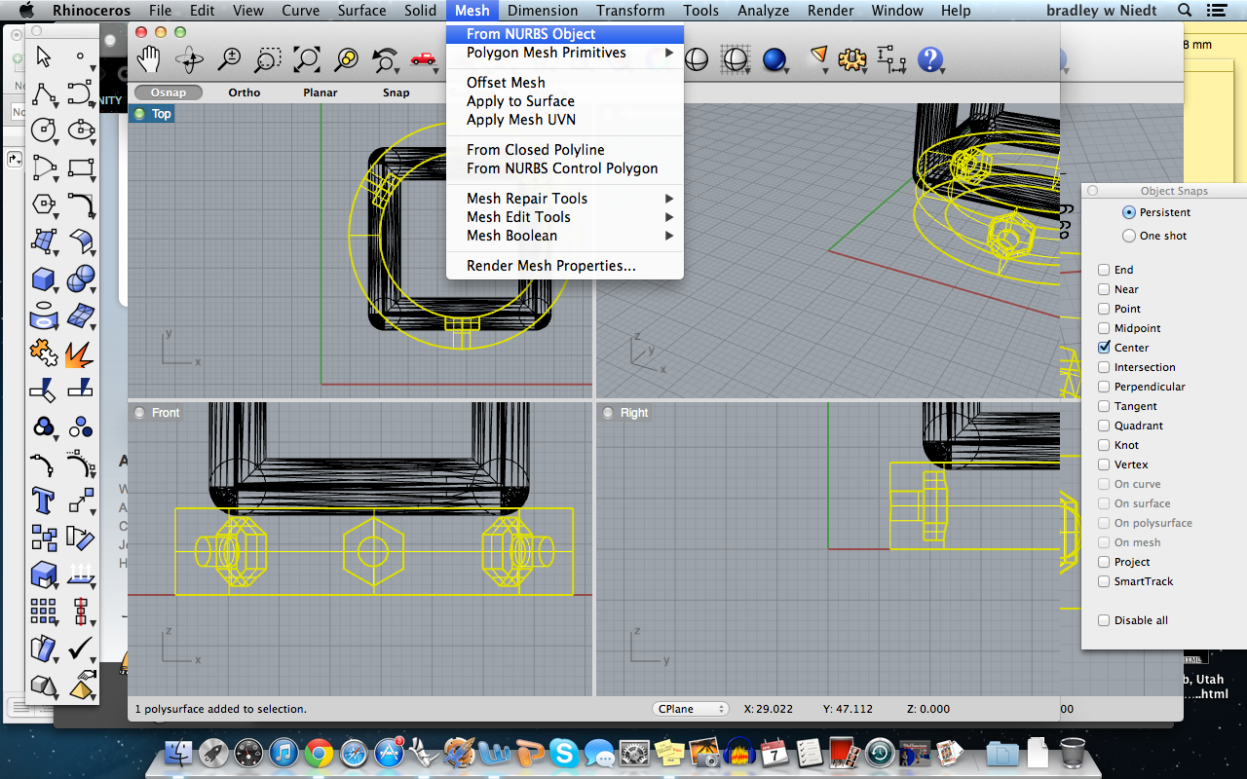Check the Disable all box
This screenshot has width=1247, height=779.
1104,620
